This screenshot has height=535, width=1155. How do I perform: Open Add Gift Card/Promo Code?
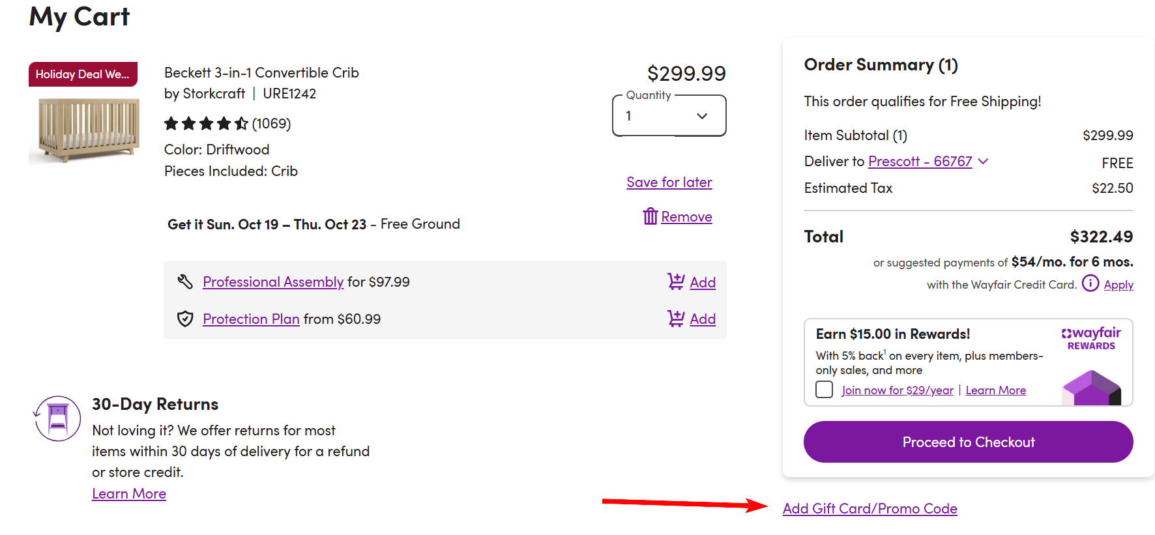click(870, 508)
